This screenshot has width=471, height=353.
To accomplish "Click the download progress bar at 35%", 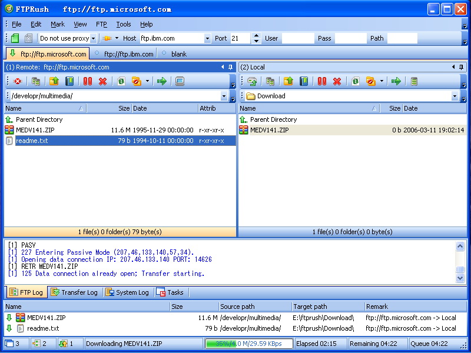I will click(248, 344).
